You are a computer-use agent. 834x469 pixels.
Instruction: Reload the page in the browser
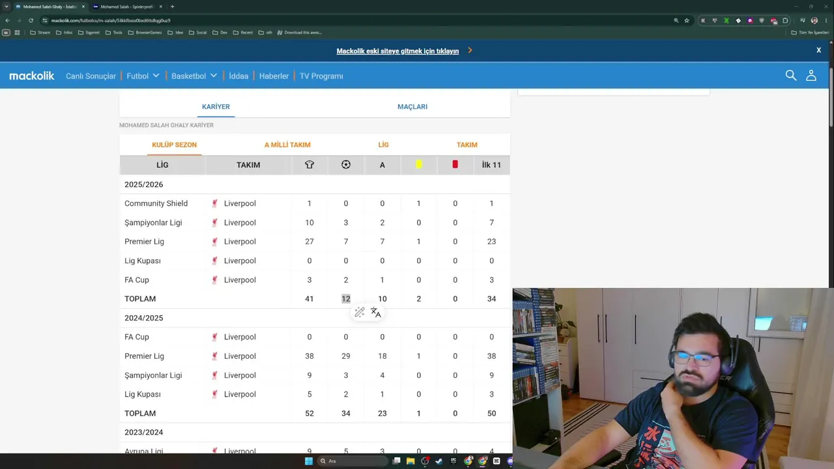[x=31, y=20]
